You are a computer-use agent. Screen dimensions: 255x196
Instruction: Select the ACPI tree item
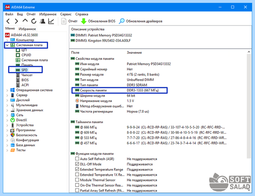point(25,85)
